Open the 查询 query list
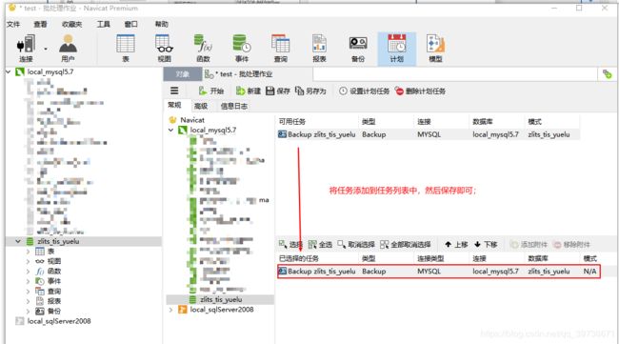 pyautogui.click(x=281, y=49)
